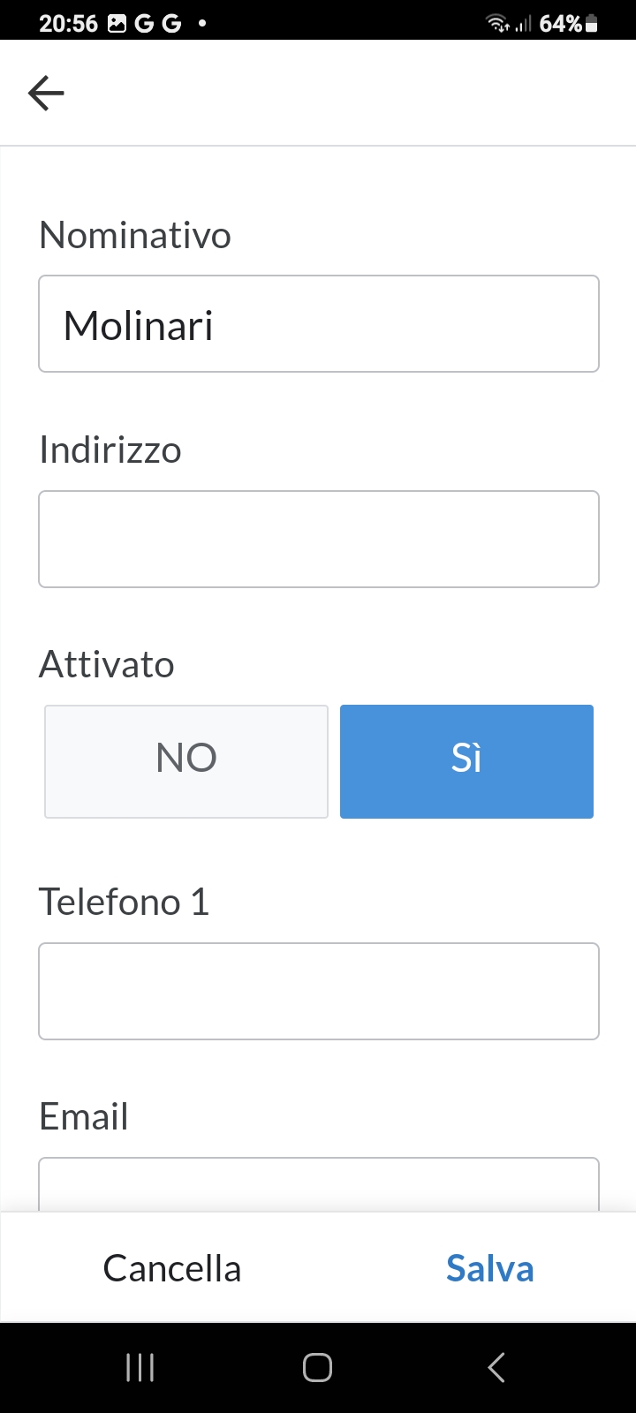
Task: Tap the first Google G notification icon
Action: pyautogui.click(x=144, y=24)
